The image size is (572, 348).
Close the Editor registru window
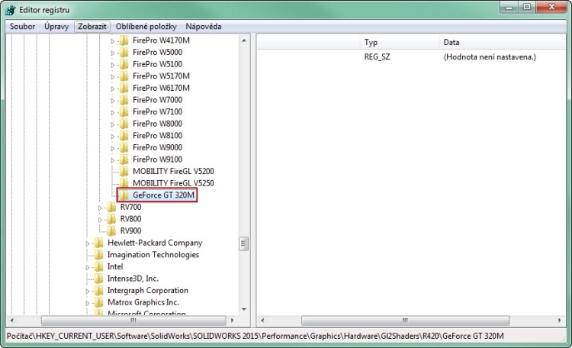(551, 7)
